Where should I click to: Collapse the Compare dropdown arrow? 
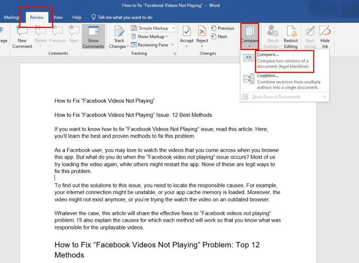click(250, 47)
